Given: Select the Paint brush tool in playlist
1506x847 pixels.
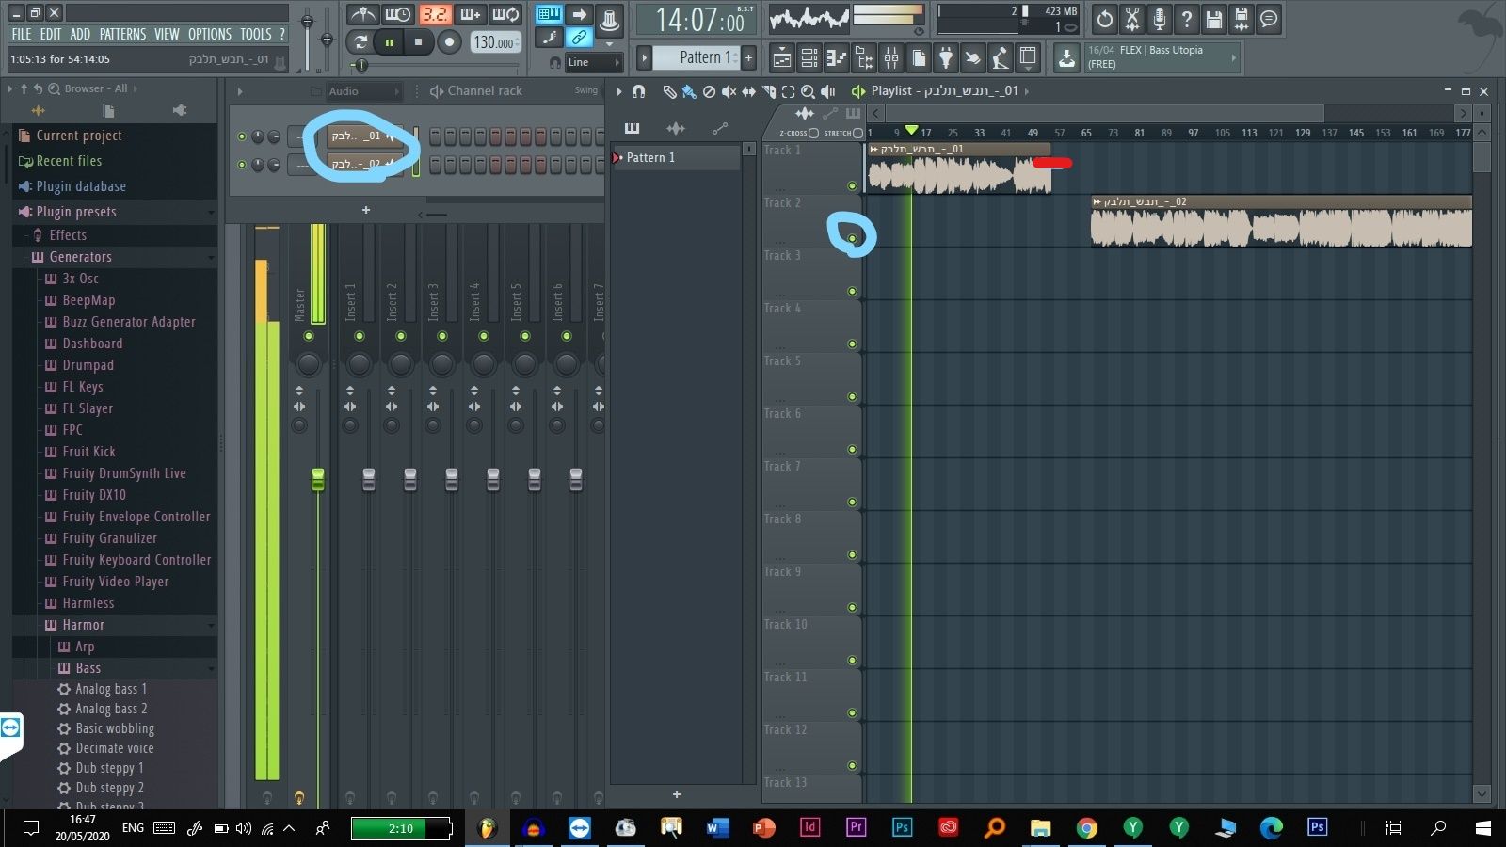Looking at the screenshot, I should click(689, 91).
